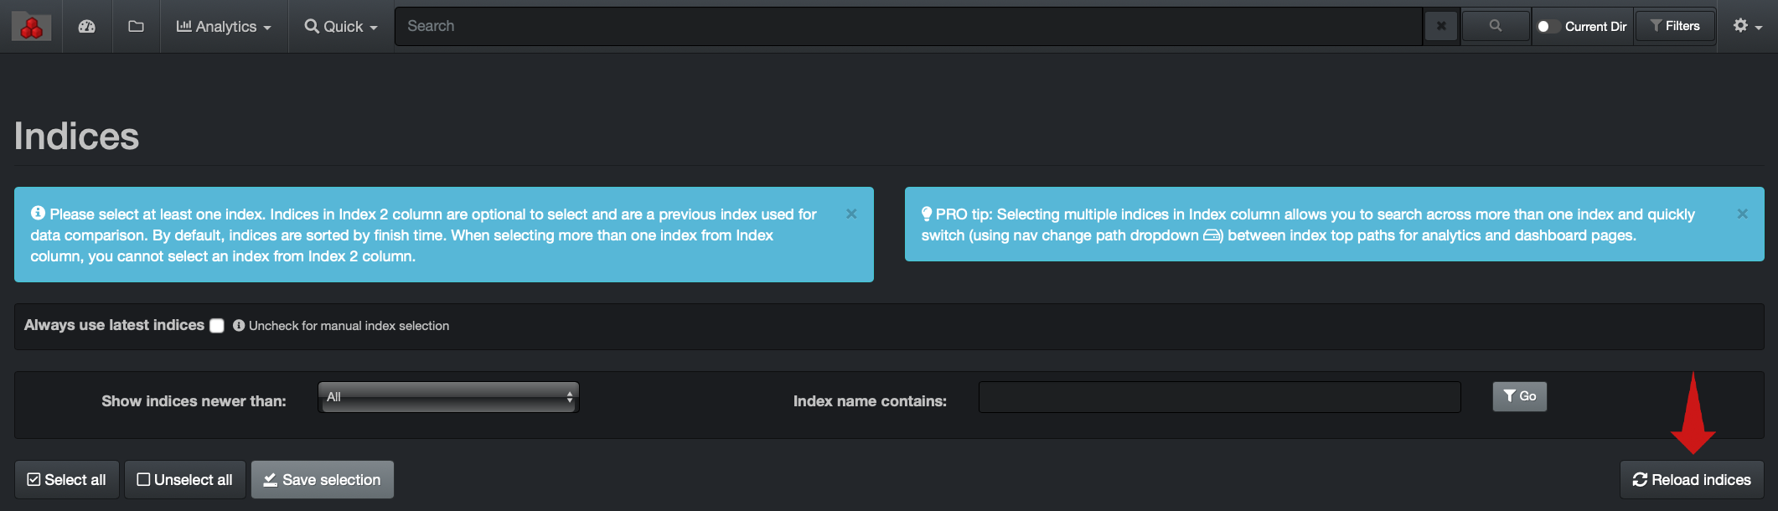The height and width of the screenshot is (511, 1778).
Task: Expand the Analytics dropdown menu
Action: [x=224, y=27]
